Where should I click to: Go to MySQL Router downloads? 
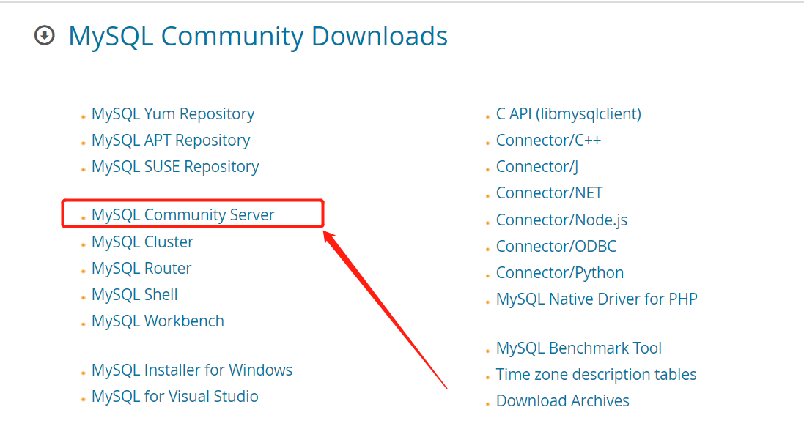141,269
